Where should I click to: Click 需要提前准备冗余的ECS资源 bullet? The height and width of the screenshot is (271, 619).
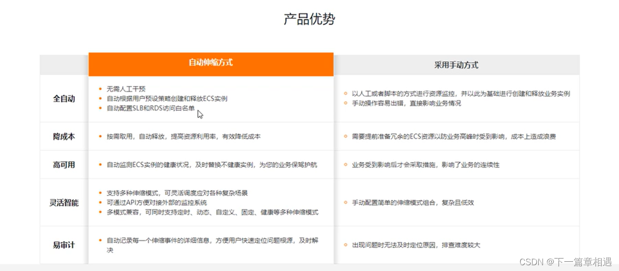click(454, 136)
